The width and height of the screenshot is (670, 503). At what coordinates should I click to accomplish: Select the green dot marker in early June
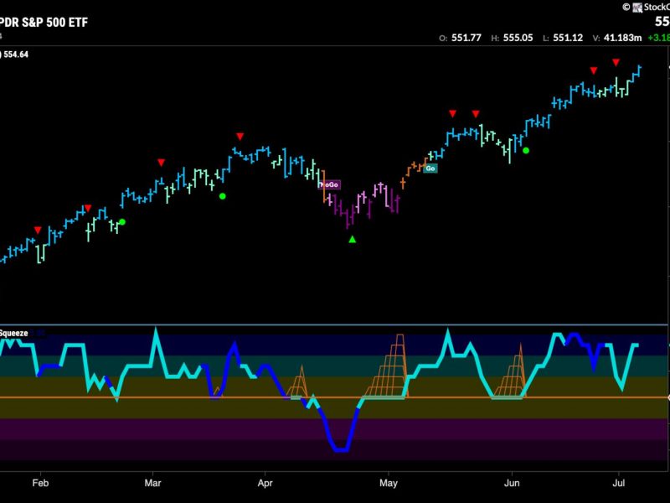[526, 151]
